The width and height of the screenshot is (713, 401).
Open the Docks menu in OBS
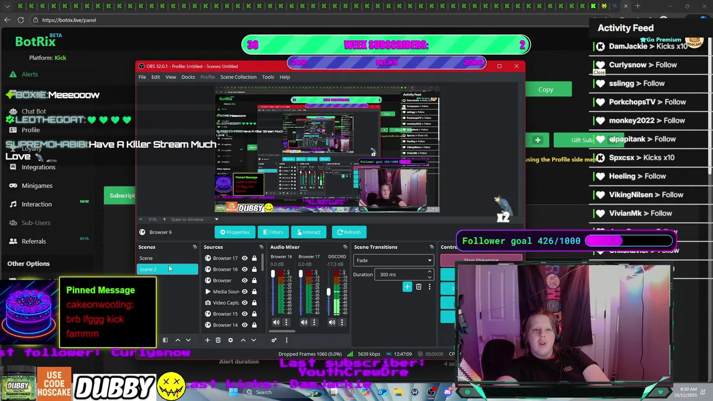[x=188, y=77]
